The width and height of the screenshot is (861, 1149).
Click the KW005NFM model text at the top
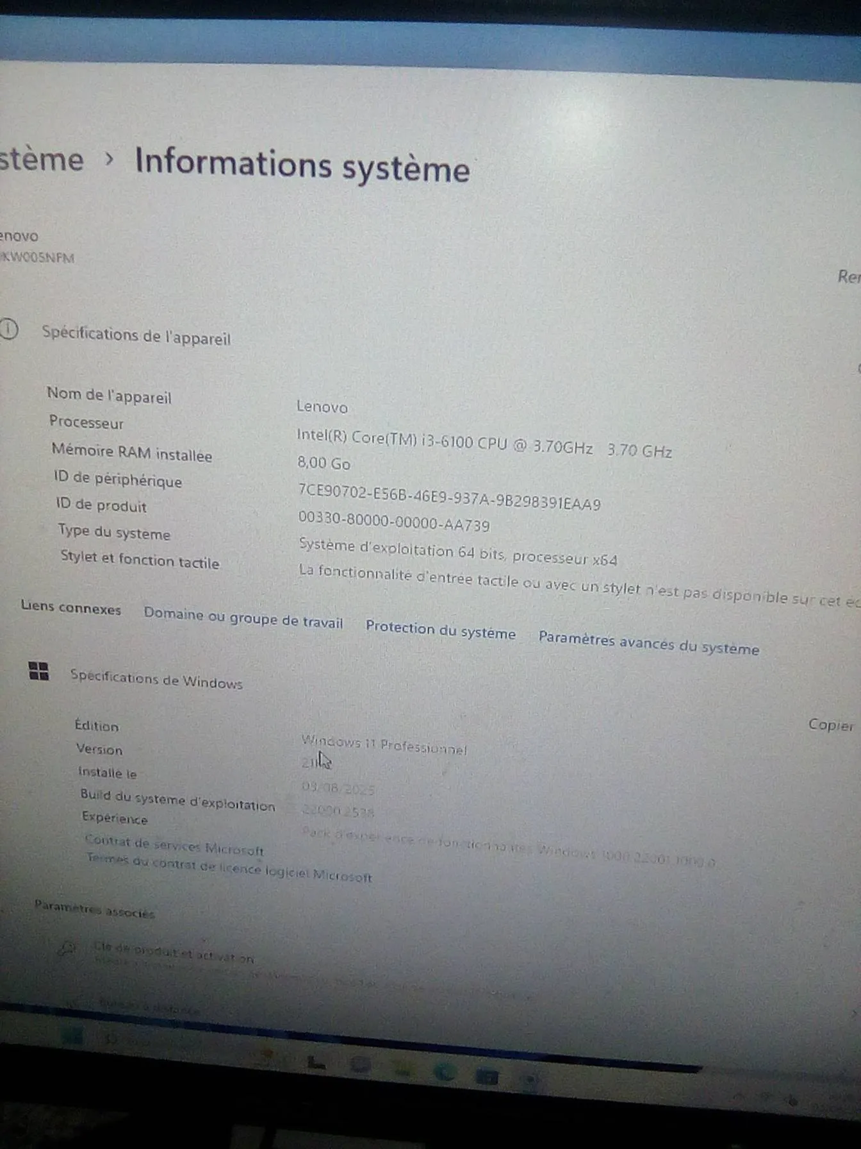[x=37, y=257]
